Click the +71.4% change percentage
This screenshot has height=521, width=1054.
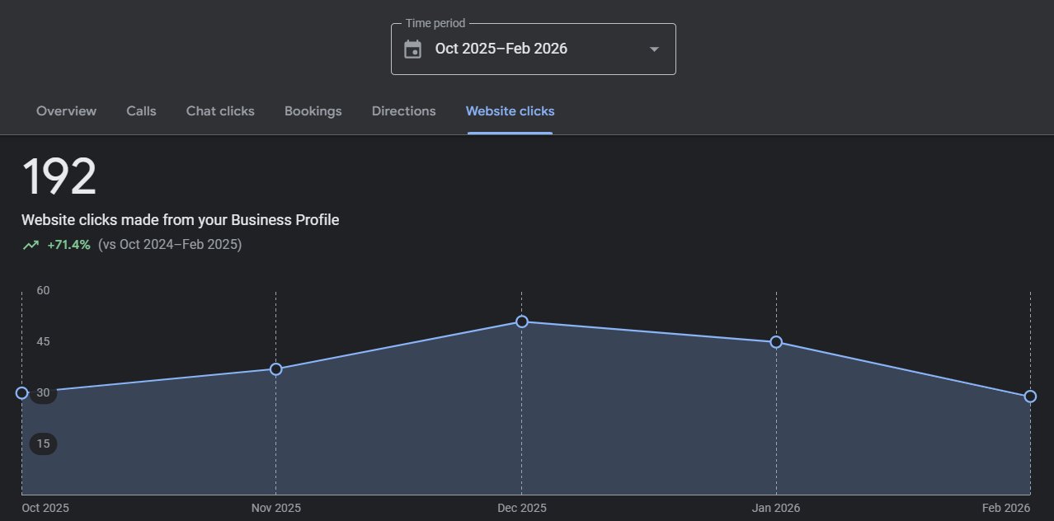(x=68, y=245)
